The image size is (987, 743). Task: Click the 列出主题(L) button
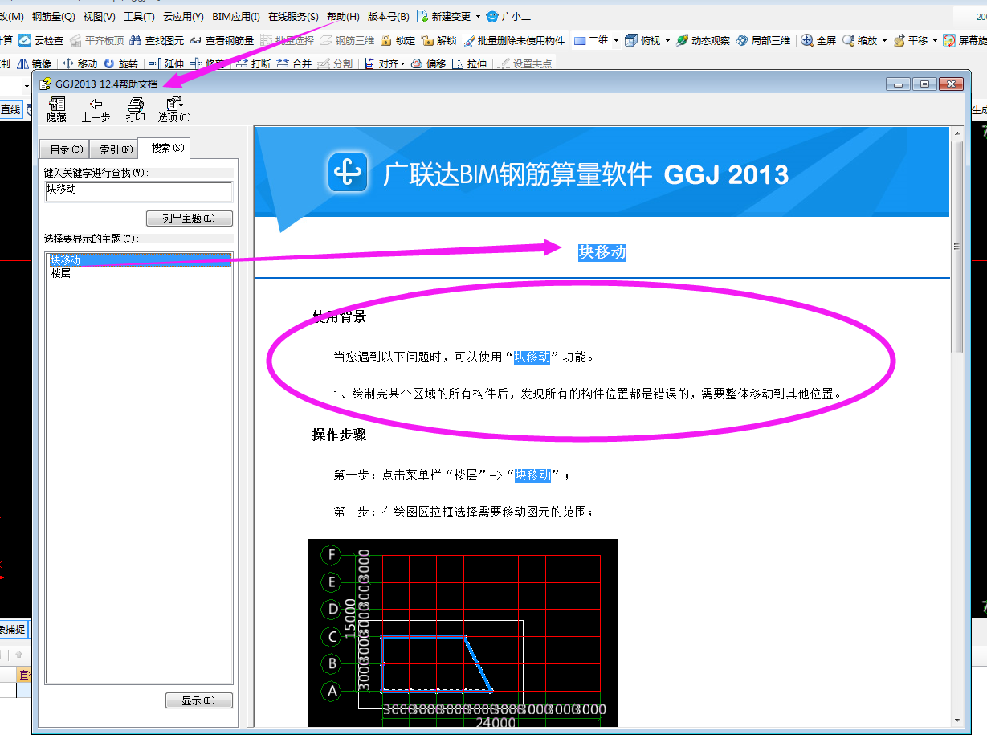point(190,218)
